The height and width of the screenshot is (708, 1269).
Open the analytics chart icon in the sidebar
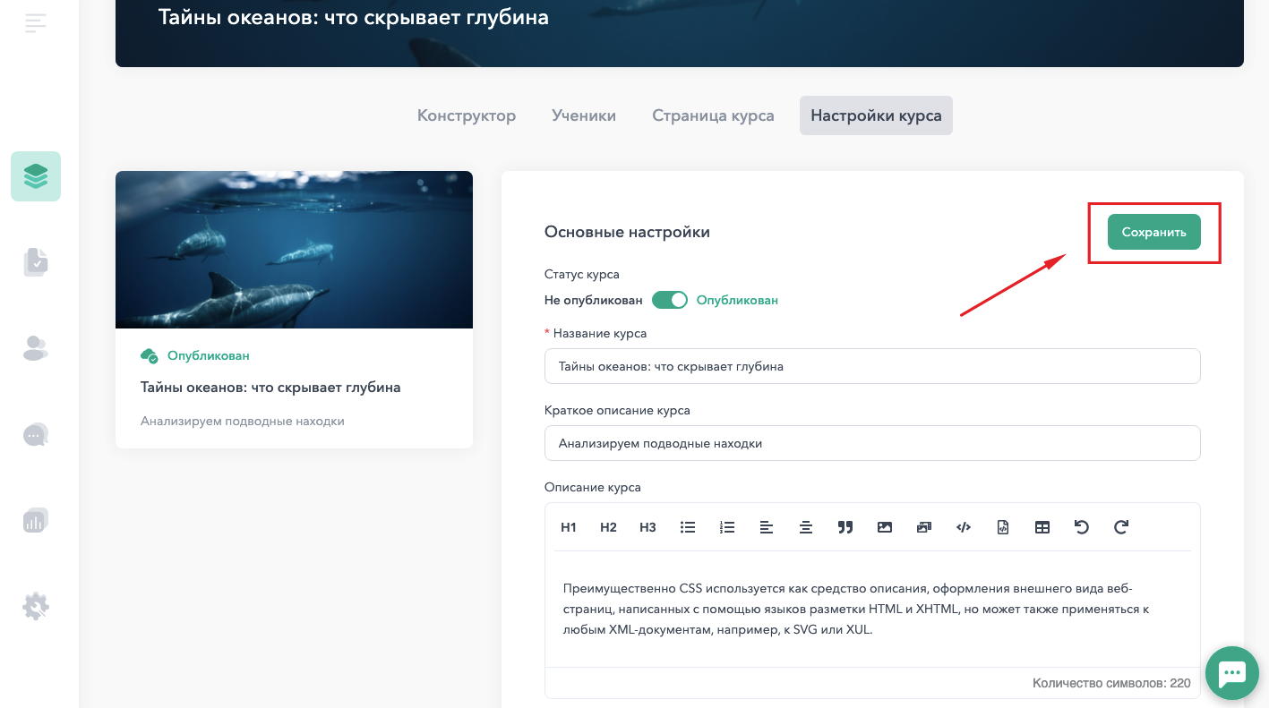click(36, 520)
